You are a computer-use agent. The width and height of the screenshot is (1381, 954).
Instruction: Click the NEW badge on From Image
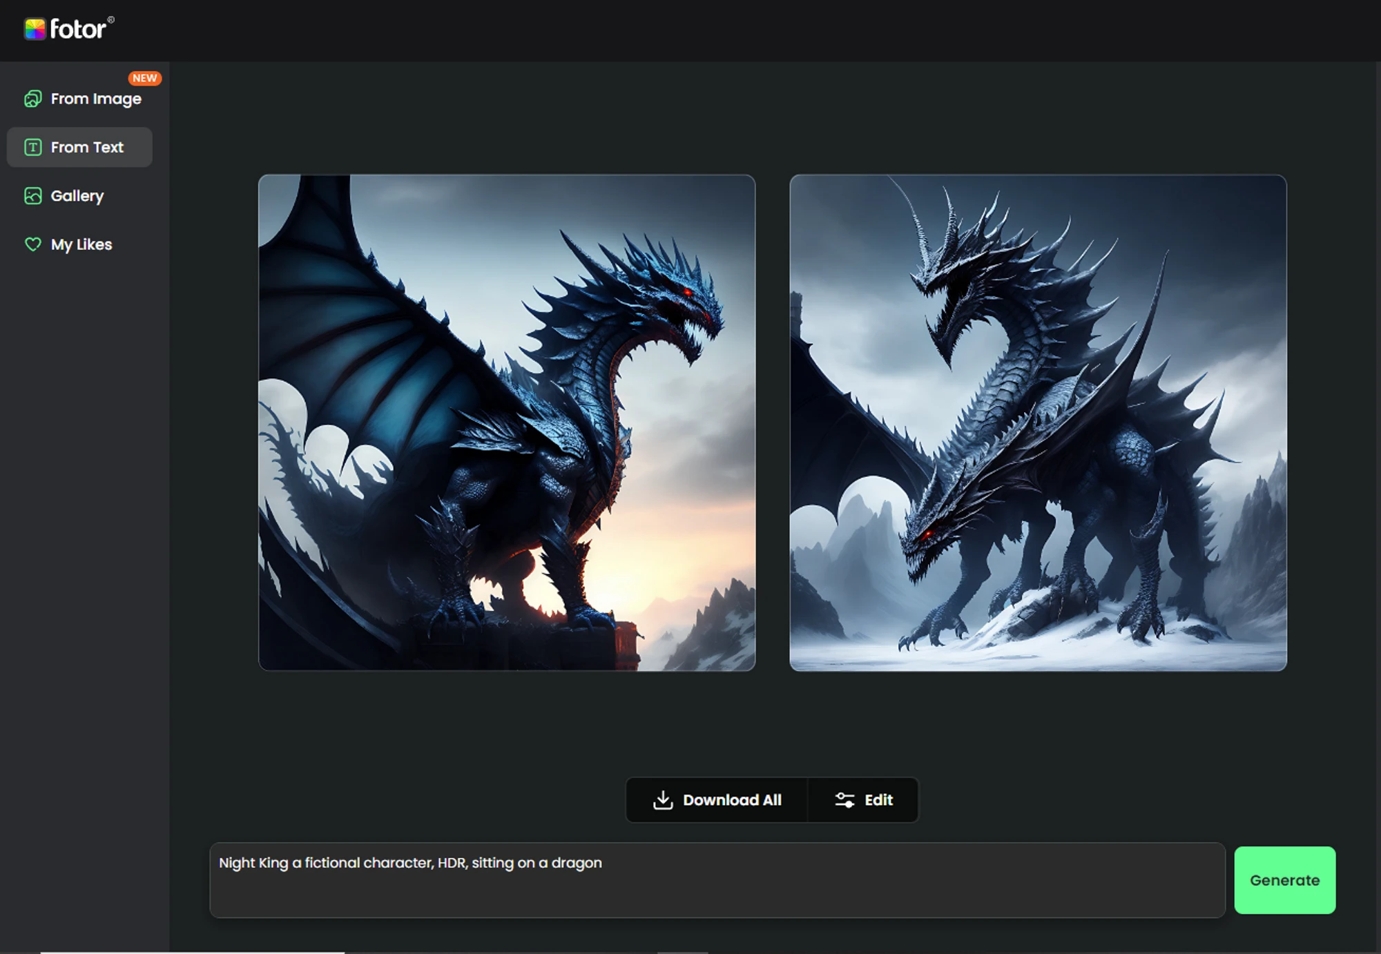[145, 78]
